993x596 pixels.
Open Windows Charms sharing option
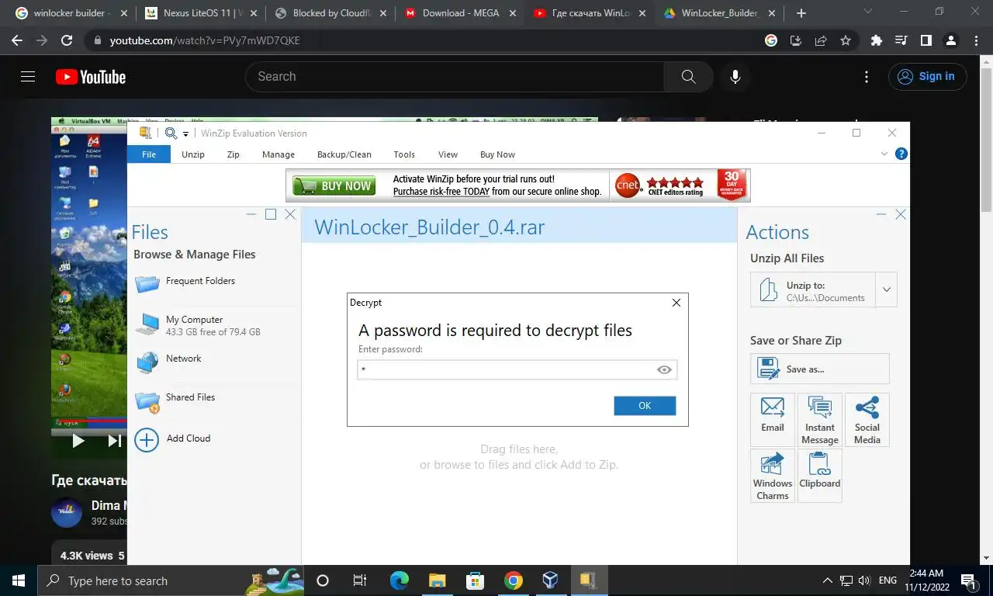click(773, 476)
